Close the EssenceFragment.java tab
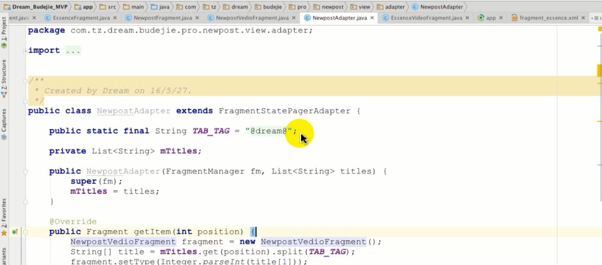 click(x=115, y=18)
